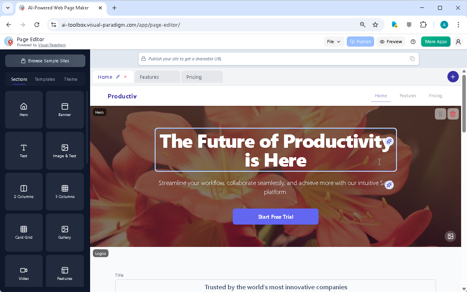
Task: Open help with the question mark icon
Action: click(413, 41)
